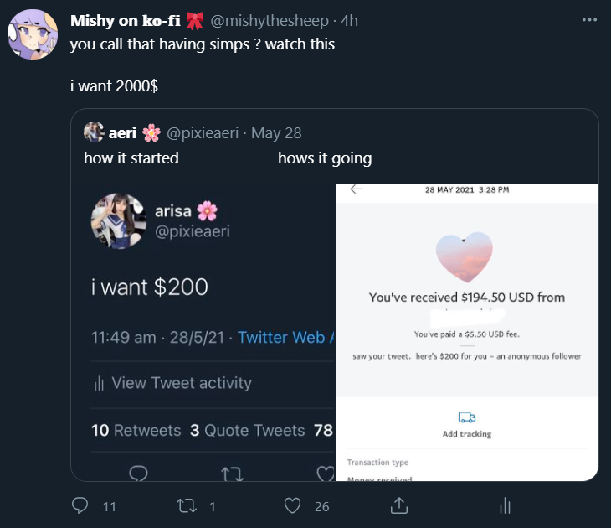
Task: Like the tweet with the heart icon
Action: (292, 505)
